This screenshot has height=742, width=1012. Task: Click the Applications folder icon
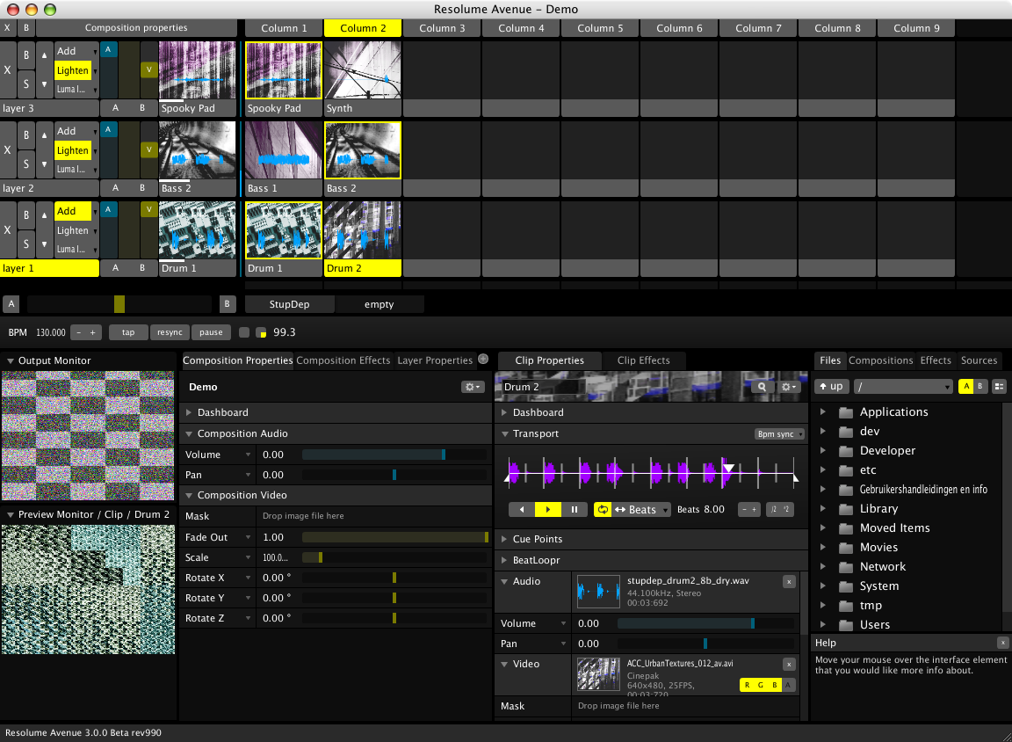pos(846,412)
